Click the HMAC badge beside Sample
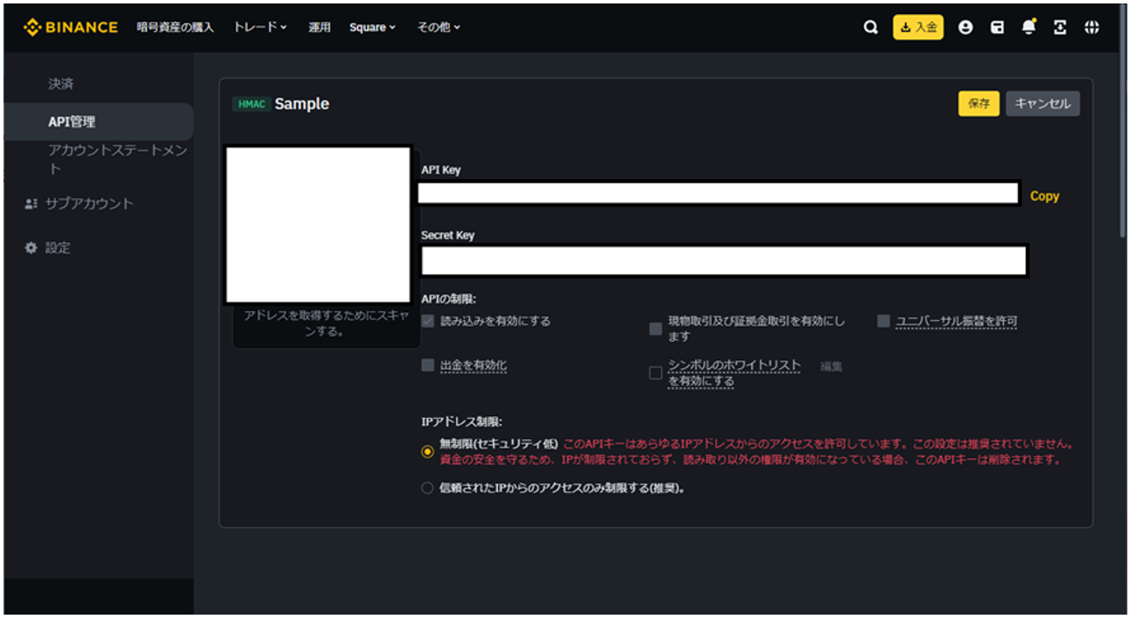1130x619 pixels. point(250,104)
